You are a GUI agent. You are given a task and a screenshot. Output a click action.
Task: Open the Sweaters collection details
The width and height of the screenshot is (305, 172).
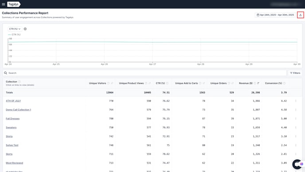click(11, 128)
